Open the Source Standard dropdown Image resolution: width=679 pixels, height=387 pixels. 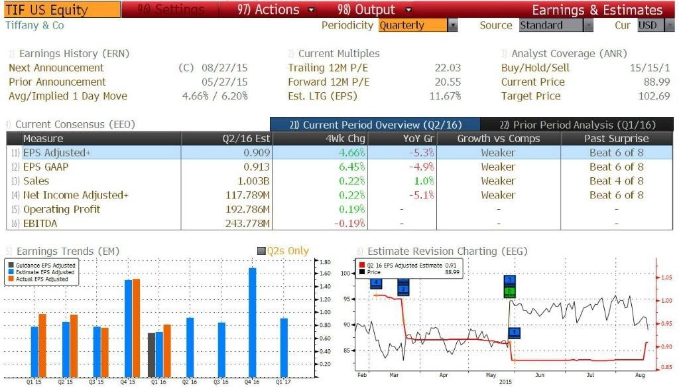point(556,26)
